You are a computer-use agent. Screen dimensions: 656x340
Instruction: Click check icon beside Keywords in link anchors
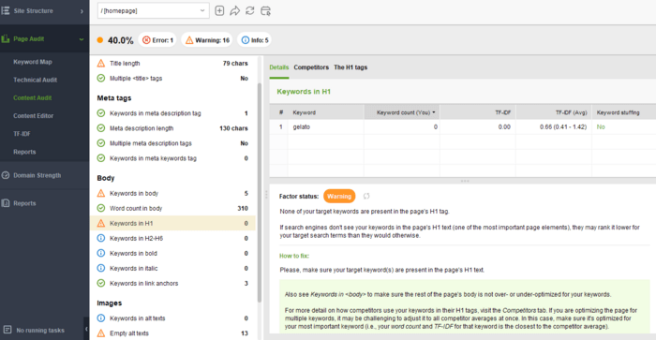tap(101, 283)
